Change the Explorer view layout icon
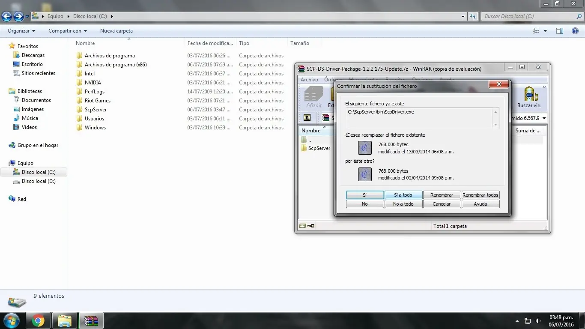The height and width of the screenshot is (329, 585). point(536,31)
